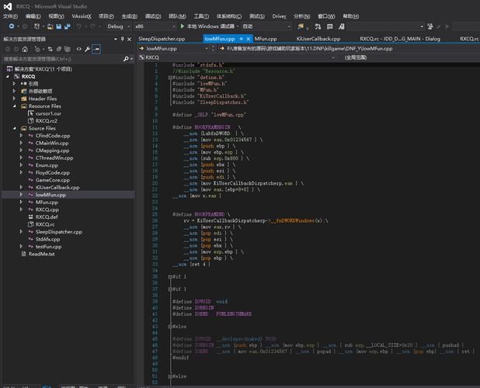
Task: Click the VAssist toolbar icon right of Find in Files
Action: 318,26
